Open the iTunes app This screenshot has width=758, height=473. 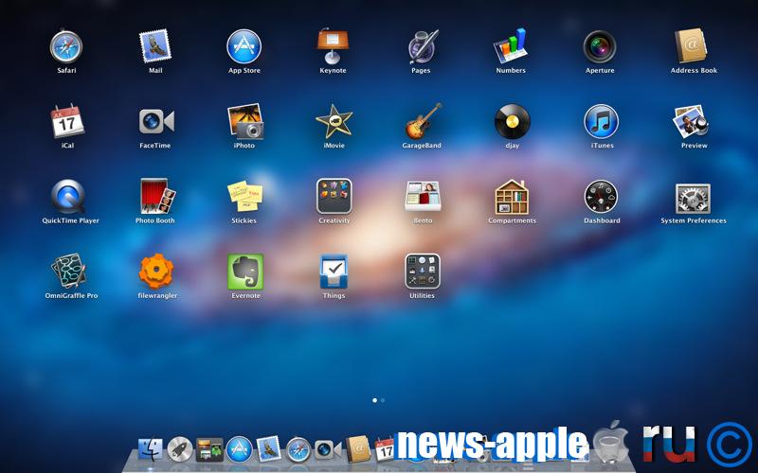[x=602, y=121]
